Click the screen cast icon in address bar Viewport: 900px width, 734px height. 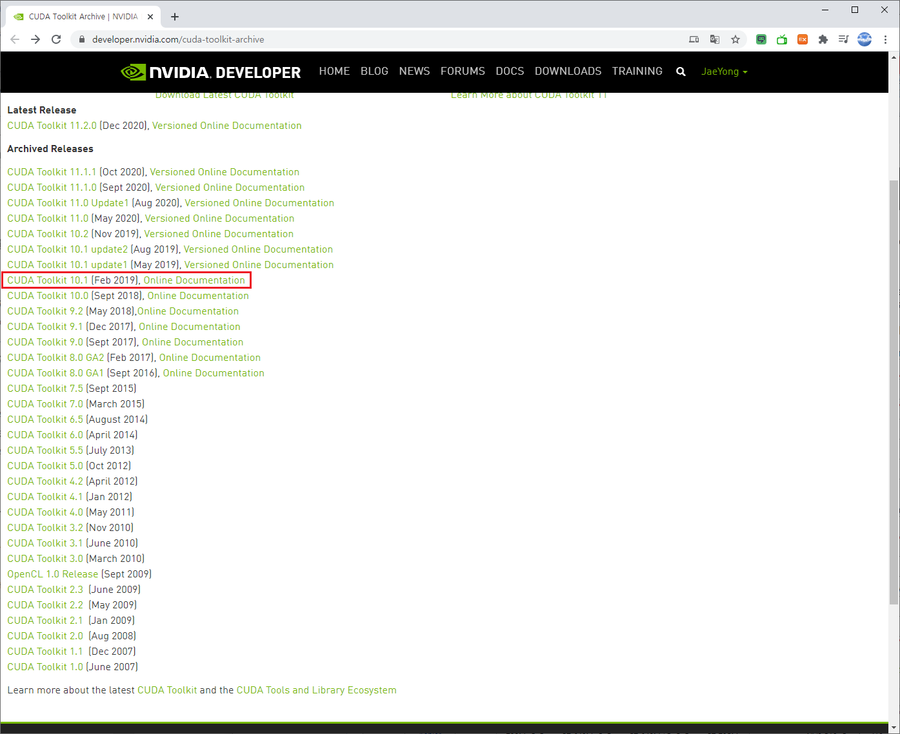694,39
